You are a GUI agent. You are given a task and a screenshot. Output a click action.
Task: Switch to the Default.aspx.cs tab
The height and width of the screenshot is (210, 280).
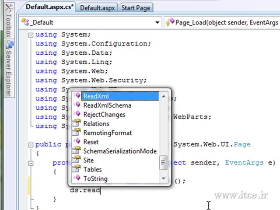(49, 7)
